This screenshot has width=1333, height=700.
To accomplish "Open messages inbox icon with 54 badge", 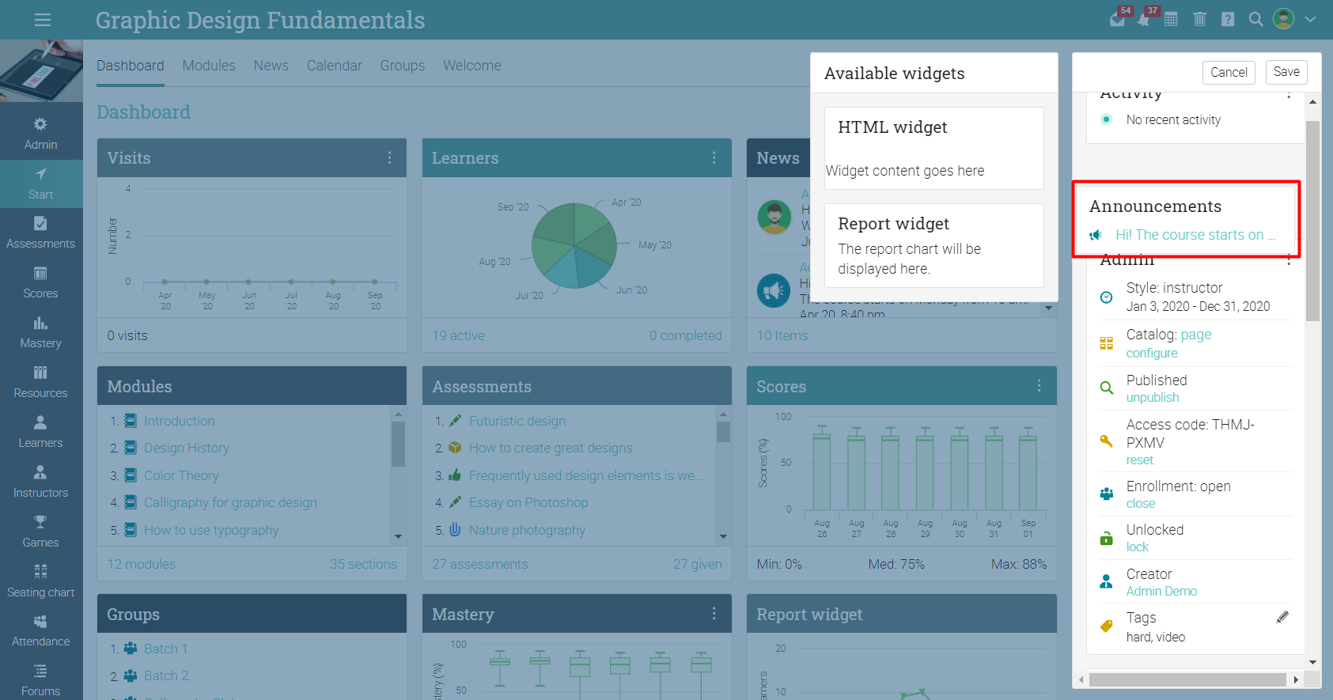I will click(x=1118, y=19).
